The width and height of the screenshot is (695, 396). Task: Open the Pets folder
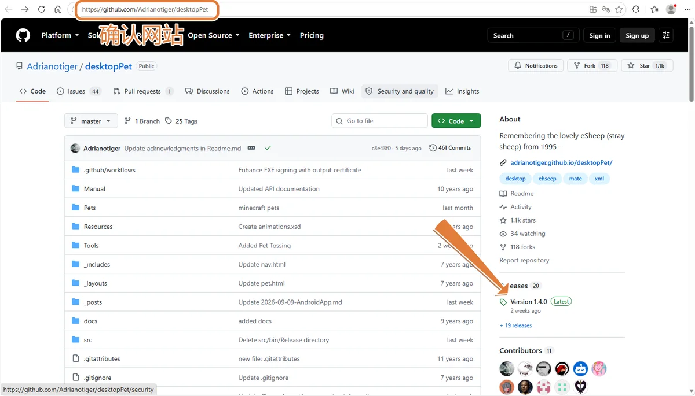pyautogui.click(x=90, y=208)
